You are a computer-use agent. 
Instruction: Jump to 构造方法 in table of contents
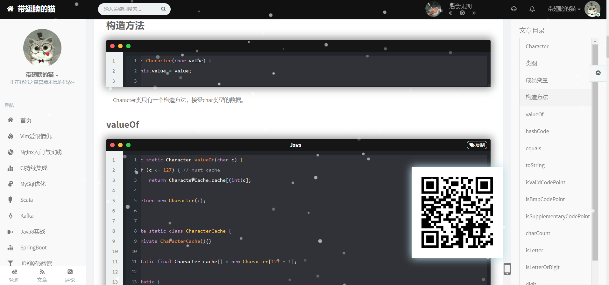556,97
